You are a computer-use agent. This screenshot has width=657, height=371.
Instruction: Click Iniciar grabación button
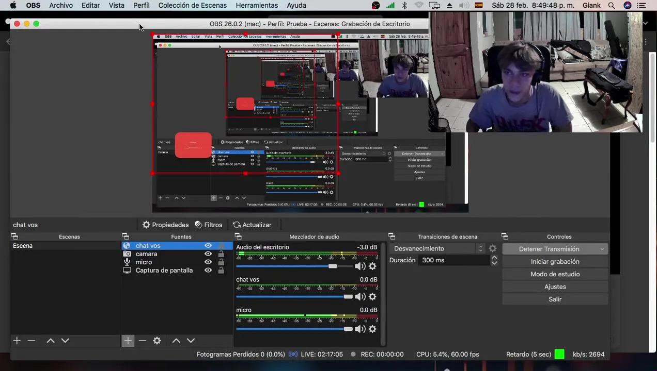(555, 261)
